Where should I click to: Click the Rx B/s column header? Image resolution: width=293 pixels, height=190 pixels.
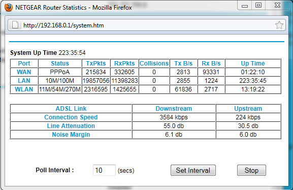211,64
